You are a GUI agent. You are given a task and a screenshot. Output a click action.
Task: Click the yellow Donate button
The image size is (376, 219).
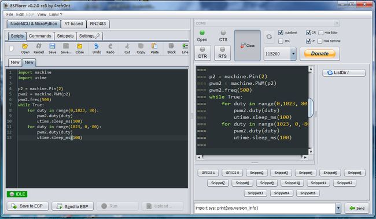(x=320, y=54)
